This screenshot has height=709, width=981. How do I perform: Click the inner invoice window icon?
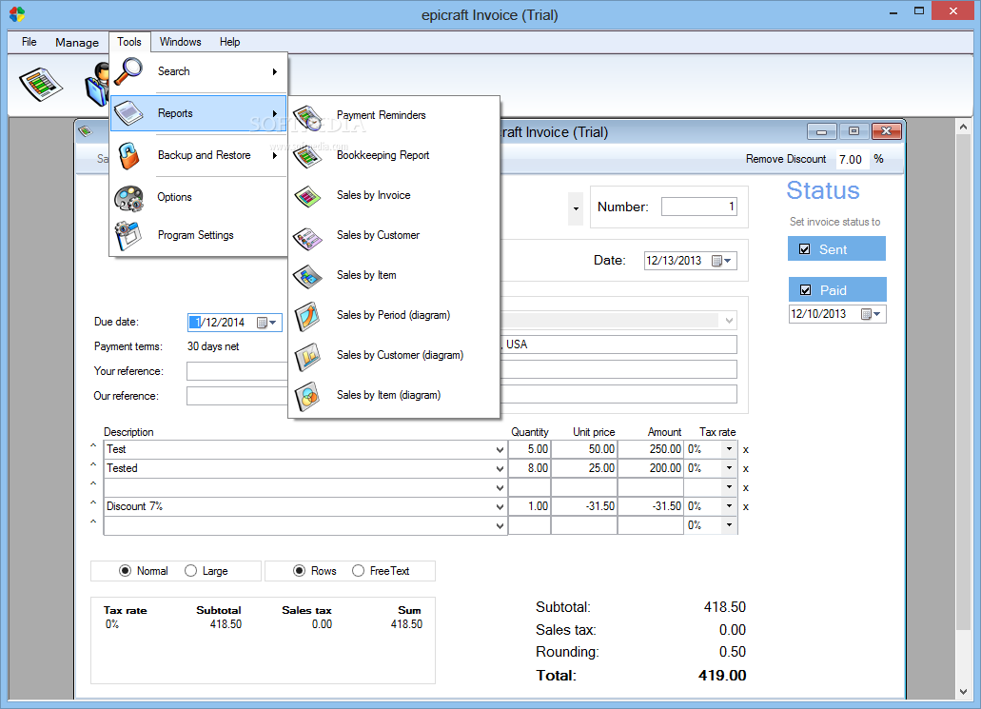[x=85, y=131]
